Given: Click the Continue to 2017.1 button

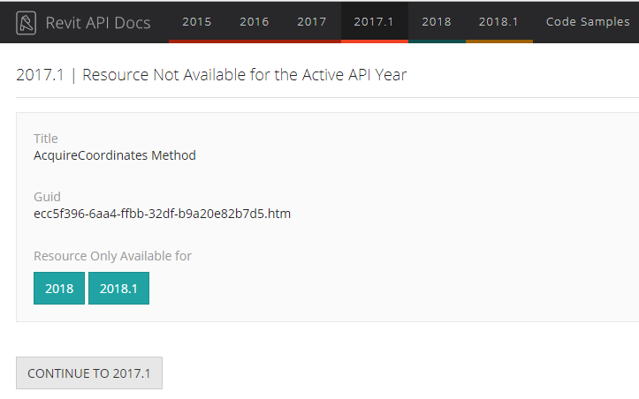Looking at the screenshot, I should pyautogui.click(x=89, y=373).
